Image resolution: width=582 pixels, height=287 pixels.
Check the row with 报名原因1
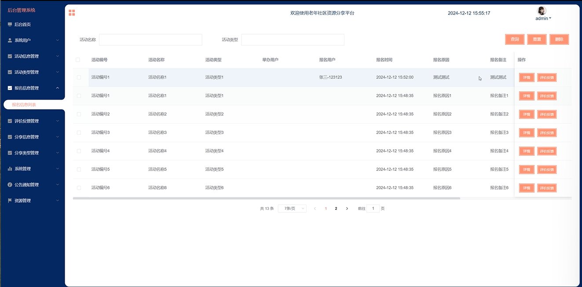[x=79, y=96]
